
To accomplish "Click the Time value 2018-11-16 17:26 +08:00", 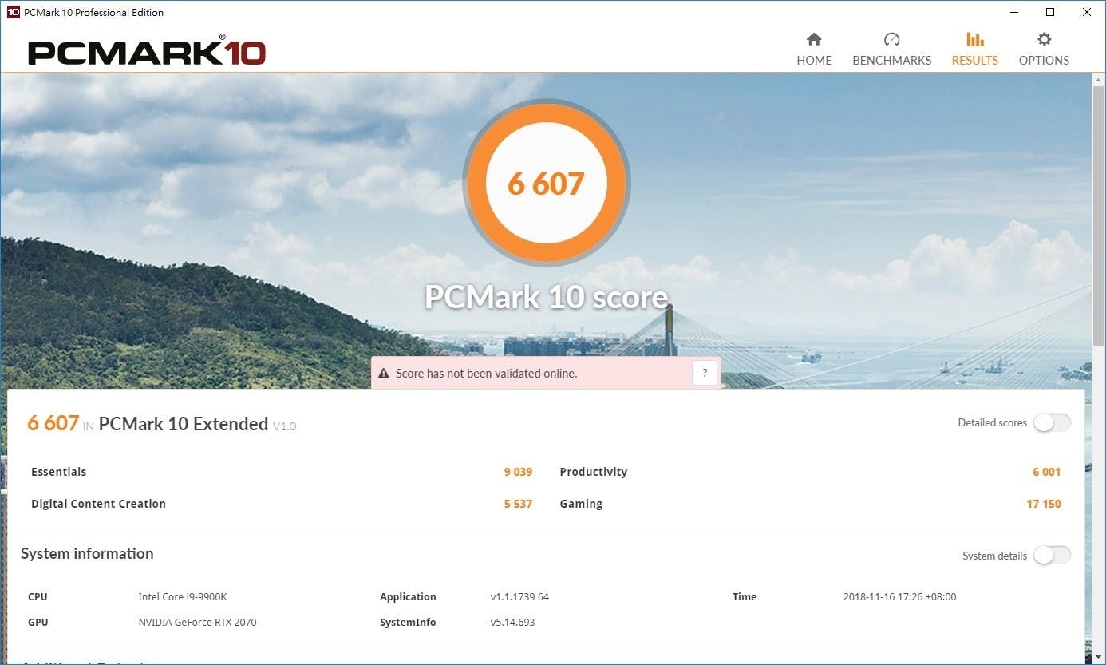I will (x=899, y=597).
